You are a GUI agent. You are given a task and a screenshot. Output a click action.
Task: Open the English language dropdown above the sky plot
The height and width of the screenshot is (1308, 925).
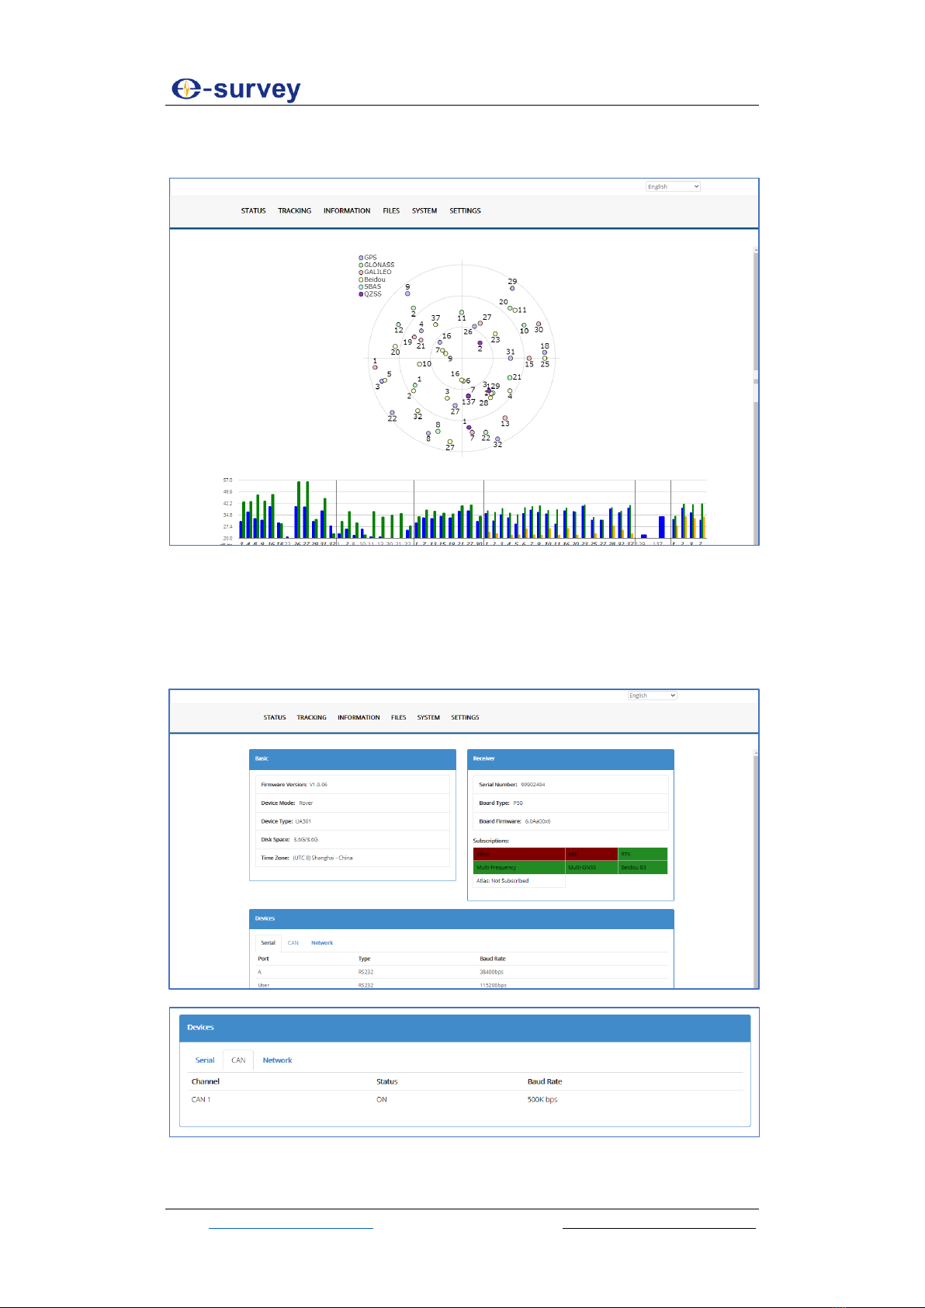tap(673, 186)
